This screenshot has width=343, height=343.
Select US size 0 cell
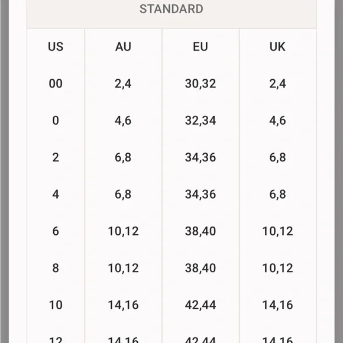(x=56, y=121)
